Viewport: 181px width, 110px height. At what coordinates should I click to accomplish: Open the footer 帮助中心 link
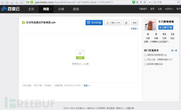pyautogui.click(x=120, y=108)
